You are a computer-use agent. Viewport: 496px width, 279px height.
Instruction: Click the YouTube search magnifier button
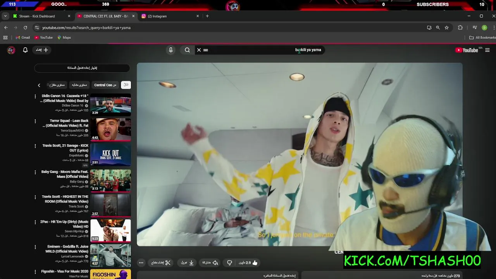pos(187,50)
